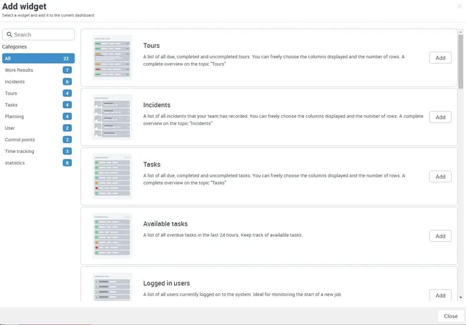Click the Tasks widget title
The height and width of the screenshot is (325, 466).
point(152,165)
